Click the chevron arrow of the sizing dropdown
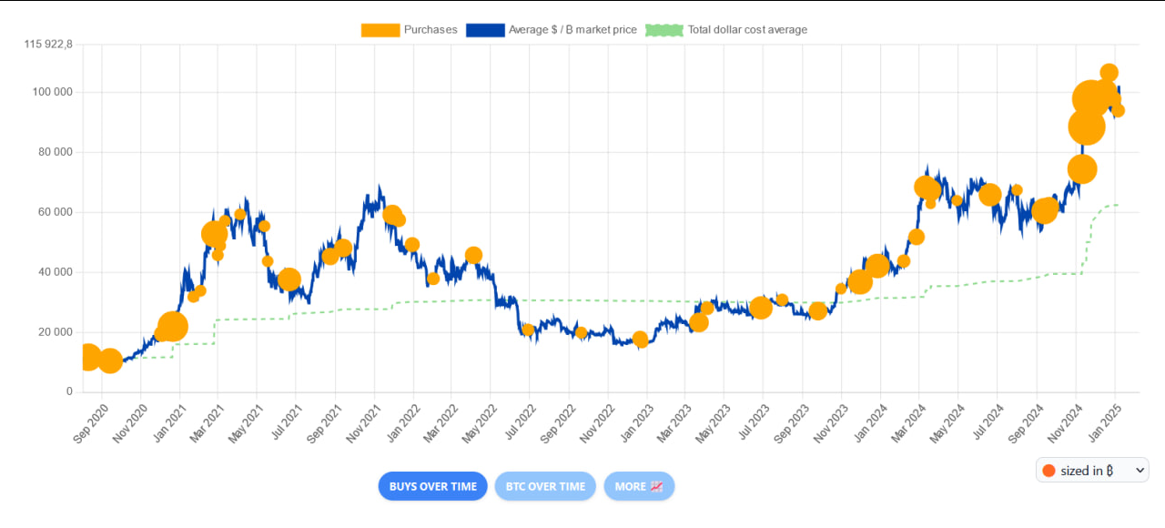 click(x=1139, y=471)
